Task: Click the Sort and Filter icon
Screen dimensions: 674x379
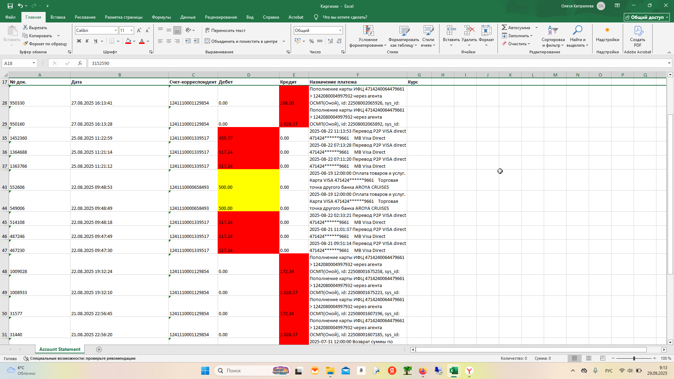Action: [x=553, y=31]
